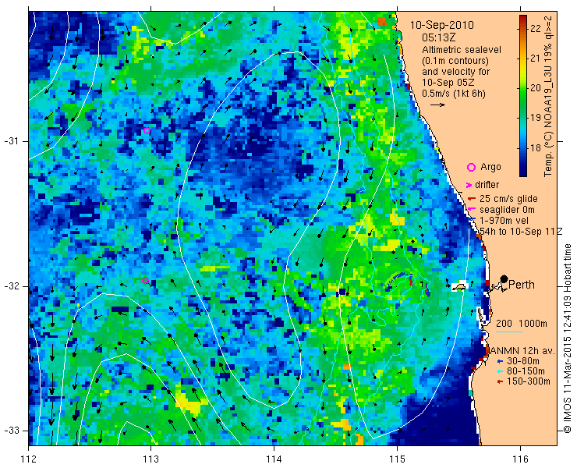Click the magenta drifter legend arrow
Screen dimensions: 577x468
pos(469,185)
